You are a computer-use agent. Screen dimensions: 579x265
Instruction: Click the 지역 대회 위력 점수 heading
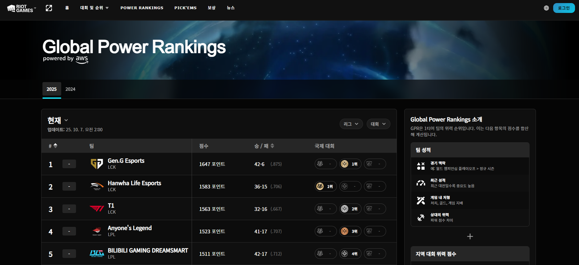coord(436,254)
